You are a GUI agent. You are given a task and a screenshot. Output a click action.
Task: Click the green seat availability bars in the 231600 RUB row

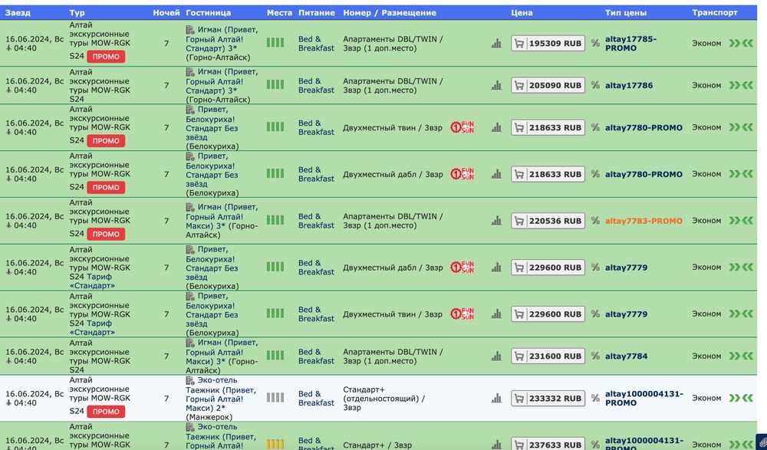click(275, 356)
